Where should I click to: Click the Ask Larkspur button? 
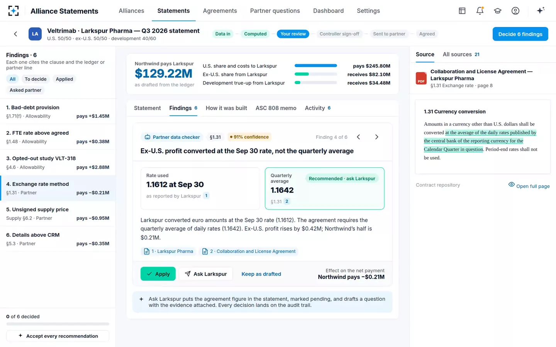pos(206,274)
